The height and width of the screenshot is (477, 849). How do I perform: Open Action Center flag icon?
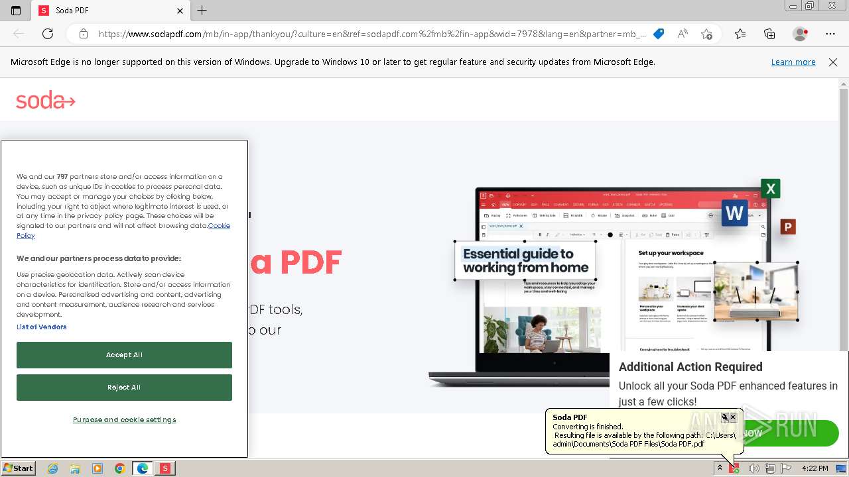point(787,468)
